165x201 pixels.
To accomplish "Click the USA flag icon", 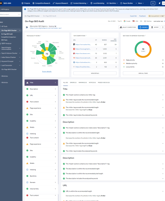I will pos(134,21).
